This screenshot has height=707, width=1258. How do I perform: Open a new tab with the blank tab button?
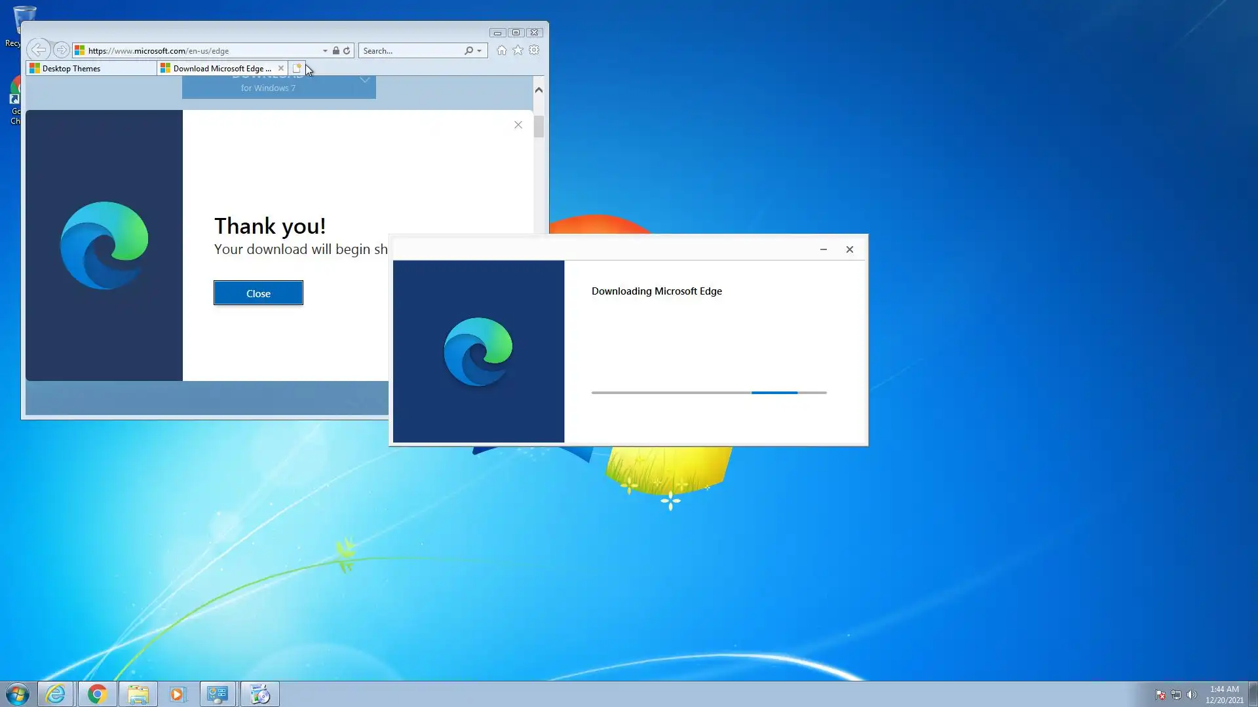click(x=297, y=68)
